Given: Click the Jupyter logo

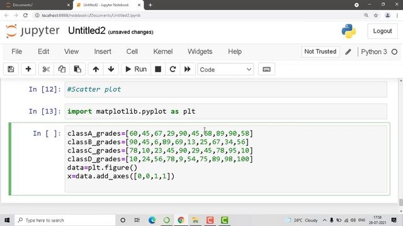Looking at the screenshot, I should [33, 31].
